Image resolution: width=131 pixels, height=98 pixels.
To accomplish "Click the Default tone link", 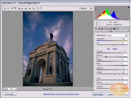I will [x=115, y=49].
